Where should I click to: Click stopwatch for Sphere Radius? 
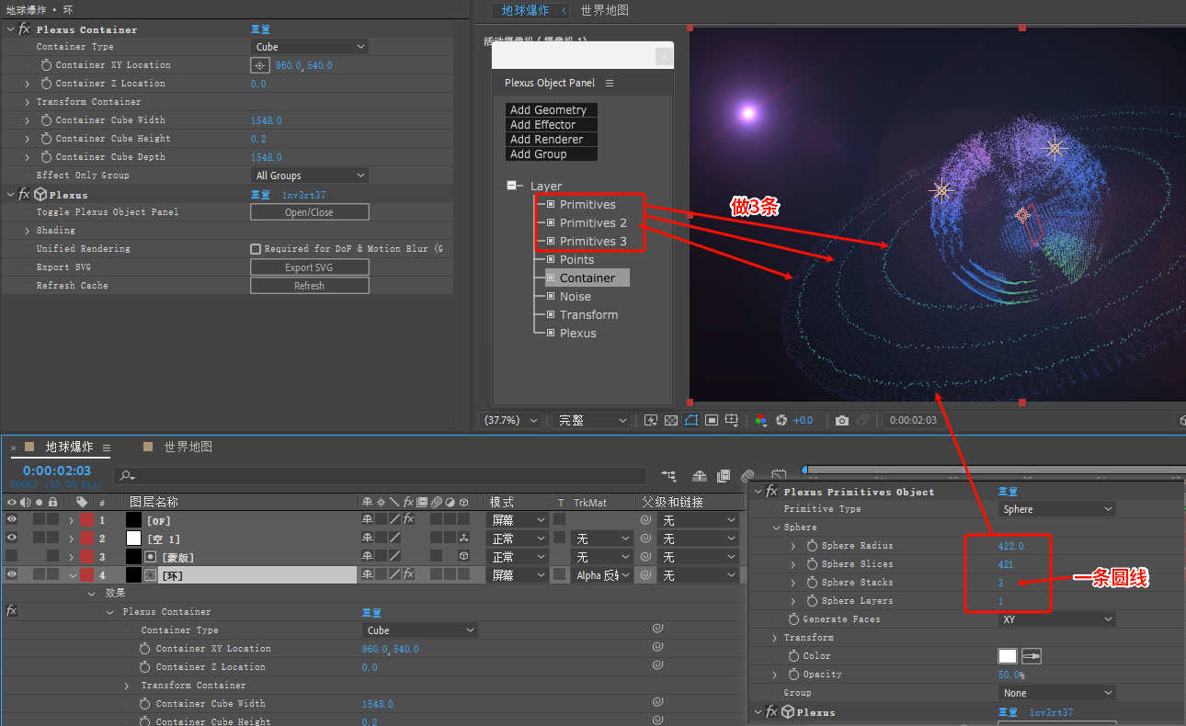tap(812, 546)
